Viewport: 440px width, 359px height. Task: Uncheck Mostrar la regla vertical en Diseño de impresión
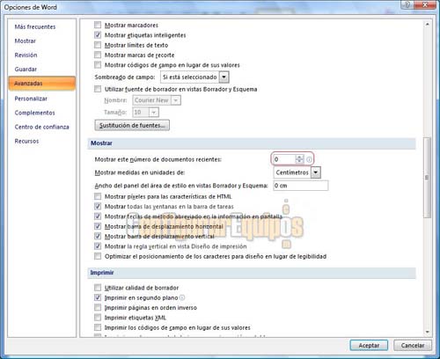tap(98, 246)
